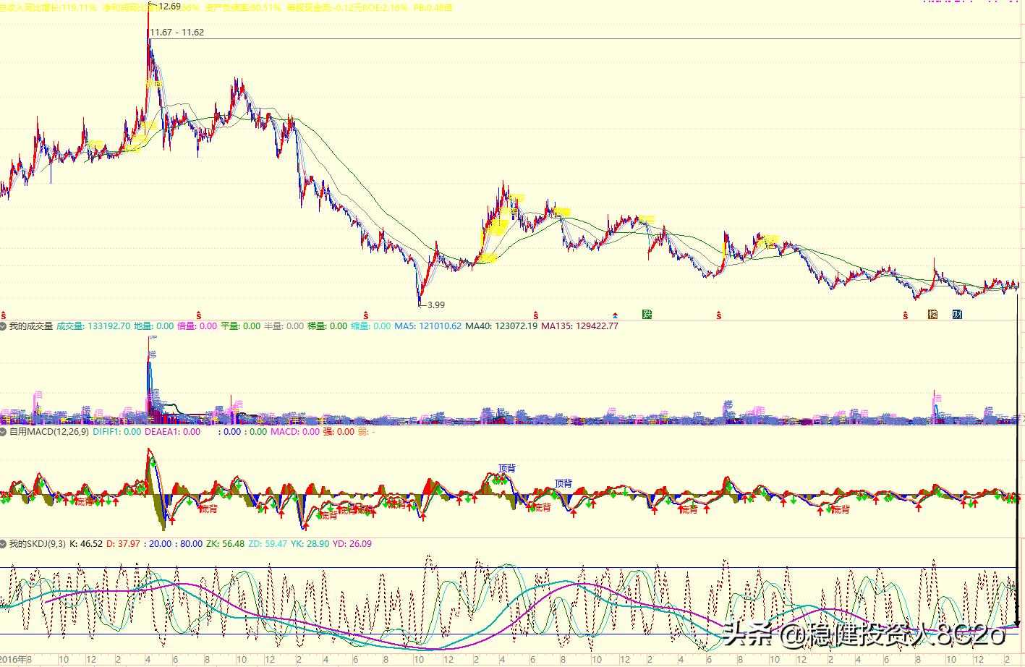Open the 我的SKDJ indicator dropdown arrow

[x=4, y=544]
